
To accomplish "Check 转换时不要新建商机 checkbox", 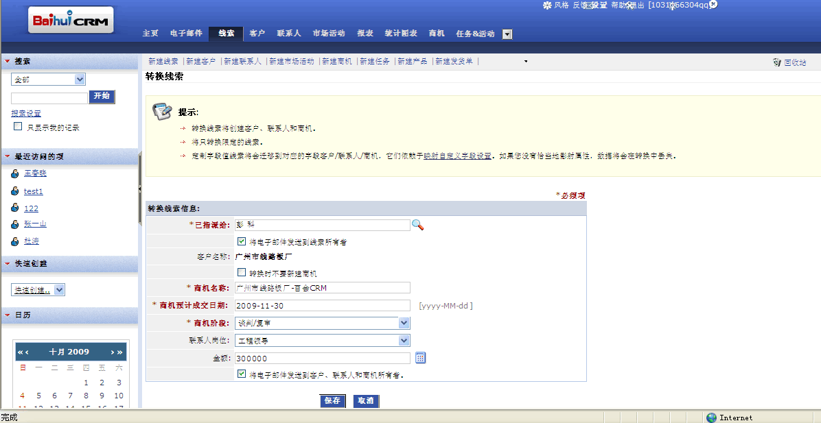I will 242,272.
